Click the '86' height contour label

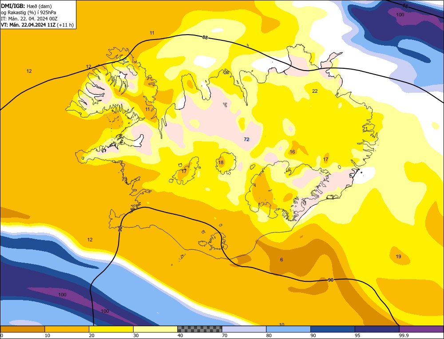tap(405, 6)
